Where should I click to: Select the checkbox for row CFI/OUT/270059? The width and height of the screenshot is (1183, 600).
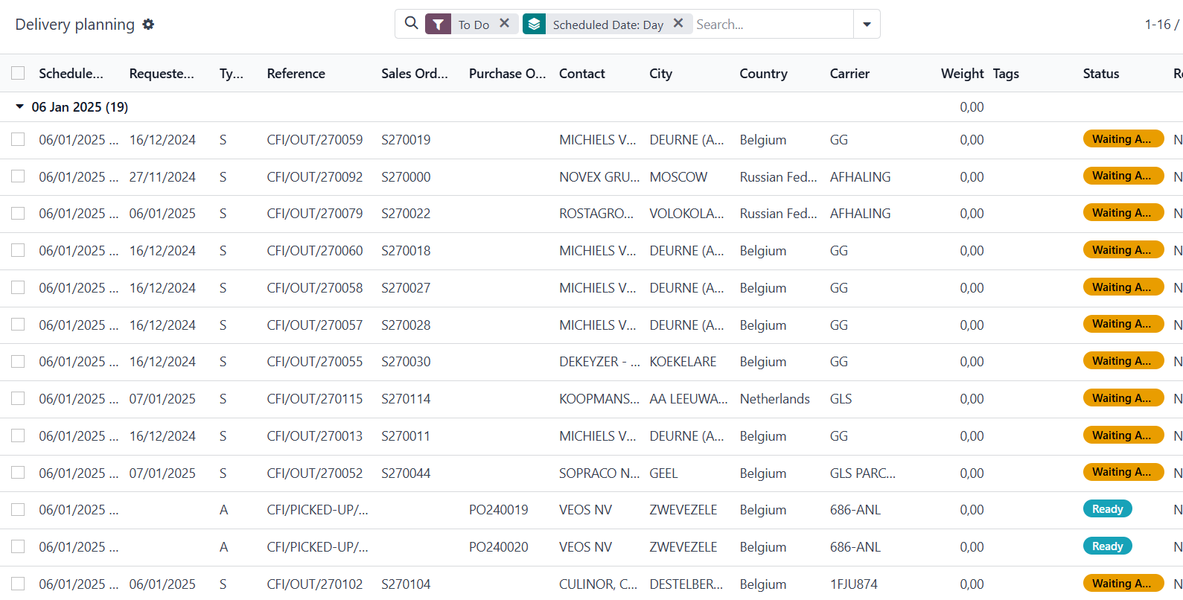[18, 139]
